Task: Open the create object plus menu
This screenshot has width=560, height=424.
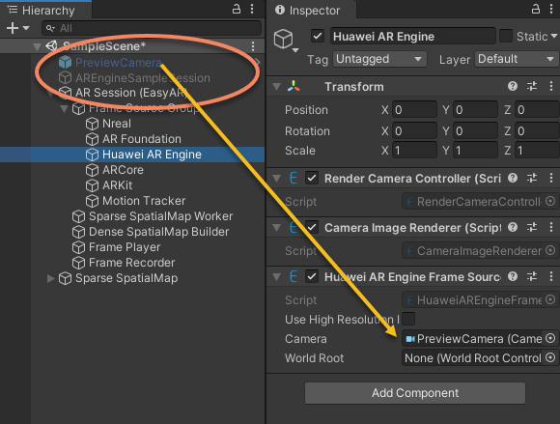Action: coord(17,28)
